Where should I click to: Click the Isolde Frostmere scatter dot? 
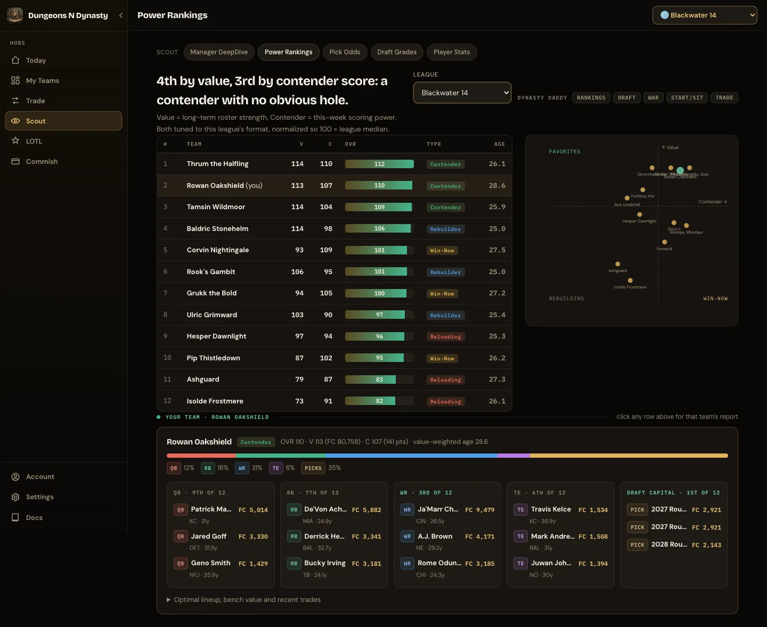click(x=630, y=280)
